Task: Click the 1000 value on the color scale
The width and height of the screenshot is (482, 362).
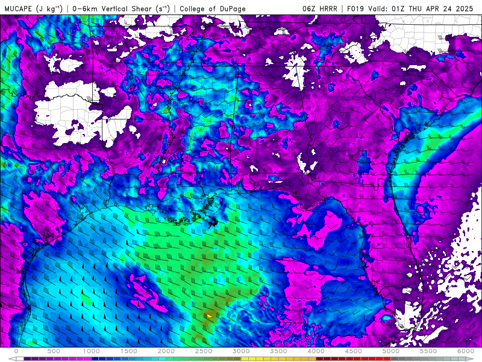Action: click(x=92, y=351)
